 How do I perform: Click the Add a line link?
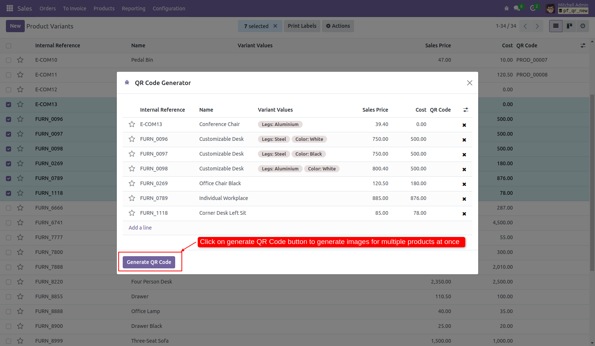[140, 227]
